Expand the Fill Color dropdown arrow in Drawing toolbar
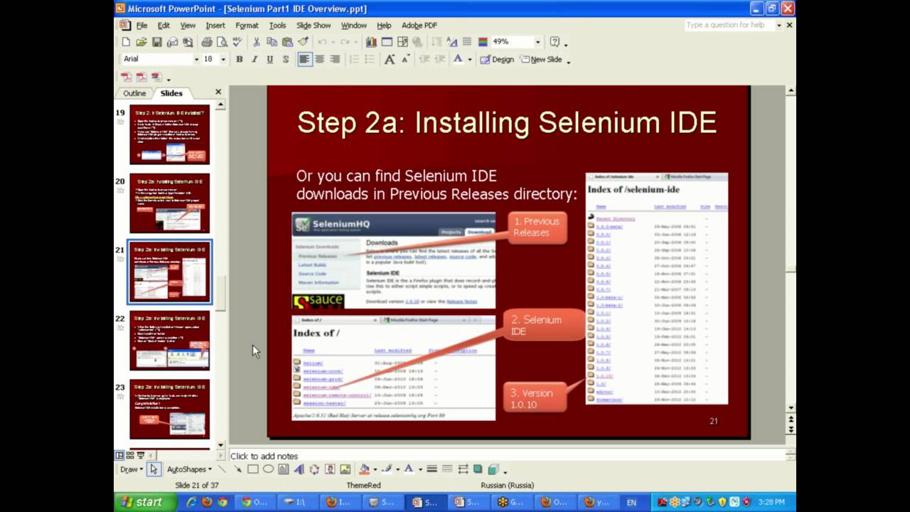Viewport: 910px width, 512px height. click(375, 469)
